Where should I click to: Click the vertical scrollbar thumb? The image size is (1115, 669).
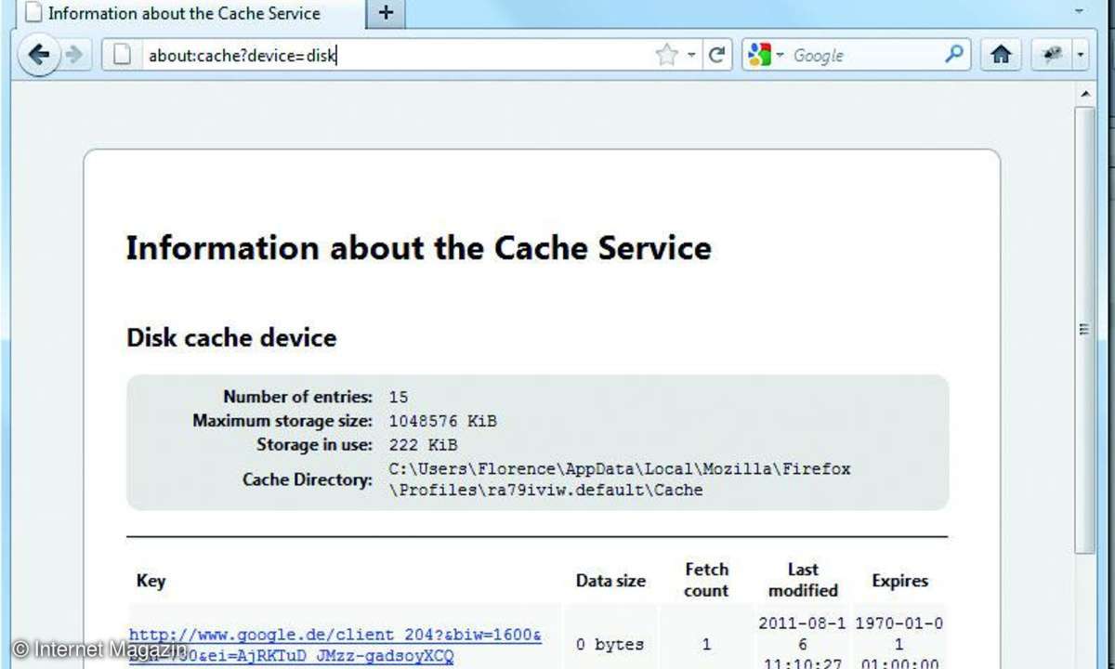click(1084, 330)
